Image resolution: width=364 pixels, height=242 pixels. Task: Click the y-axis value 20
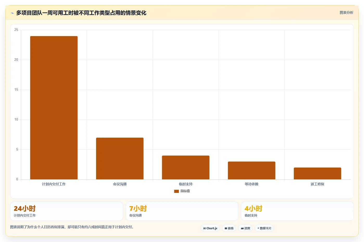tap(16, 60)
